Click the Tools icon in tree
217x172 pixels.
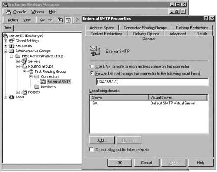pyautogui.click(x=12, y=97)
